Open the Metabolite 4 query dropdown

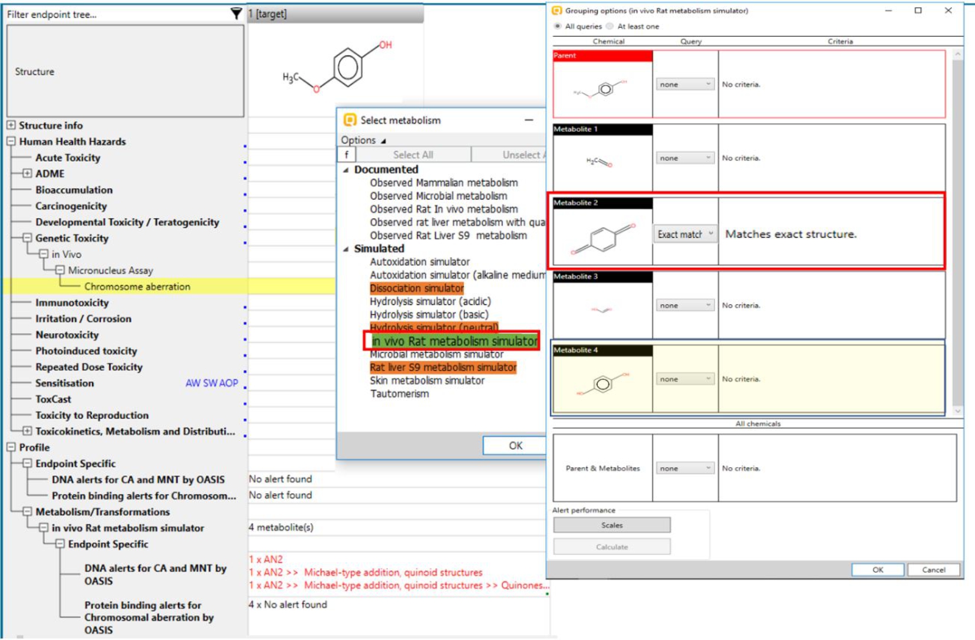pyautogui.click(x=685, y=379)
